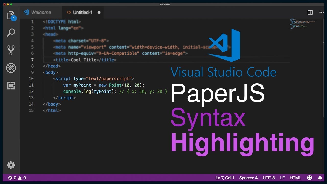
Task: Click the "Cool Title" text in the title tag
Action: point(84,60)
